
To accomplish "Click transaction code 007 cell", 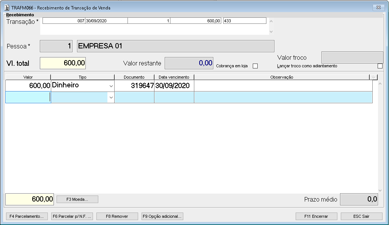I will tap(64, 21).
